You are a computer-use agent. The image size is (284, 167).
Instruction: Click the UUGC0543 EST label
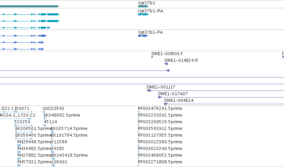coord(53,109)
